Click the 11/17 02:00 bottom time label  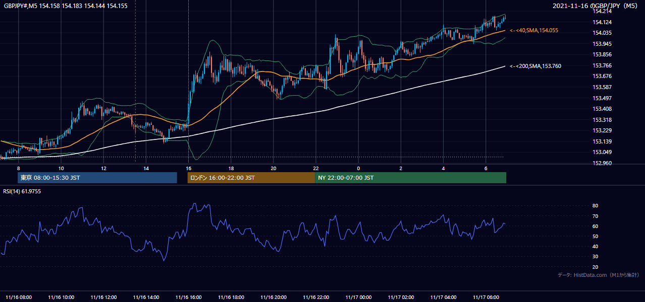pos(401,297)
